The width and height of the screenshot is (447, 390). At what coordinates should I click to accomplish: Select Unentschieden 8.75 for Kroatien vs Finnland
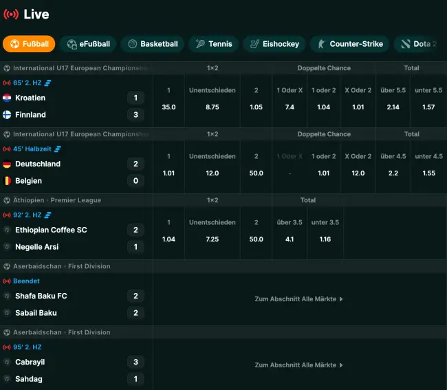[212, 101]
